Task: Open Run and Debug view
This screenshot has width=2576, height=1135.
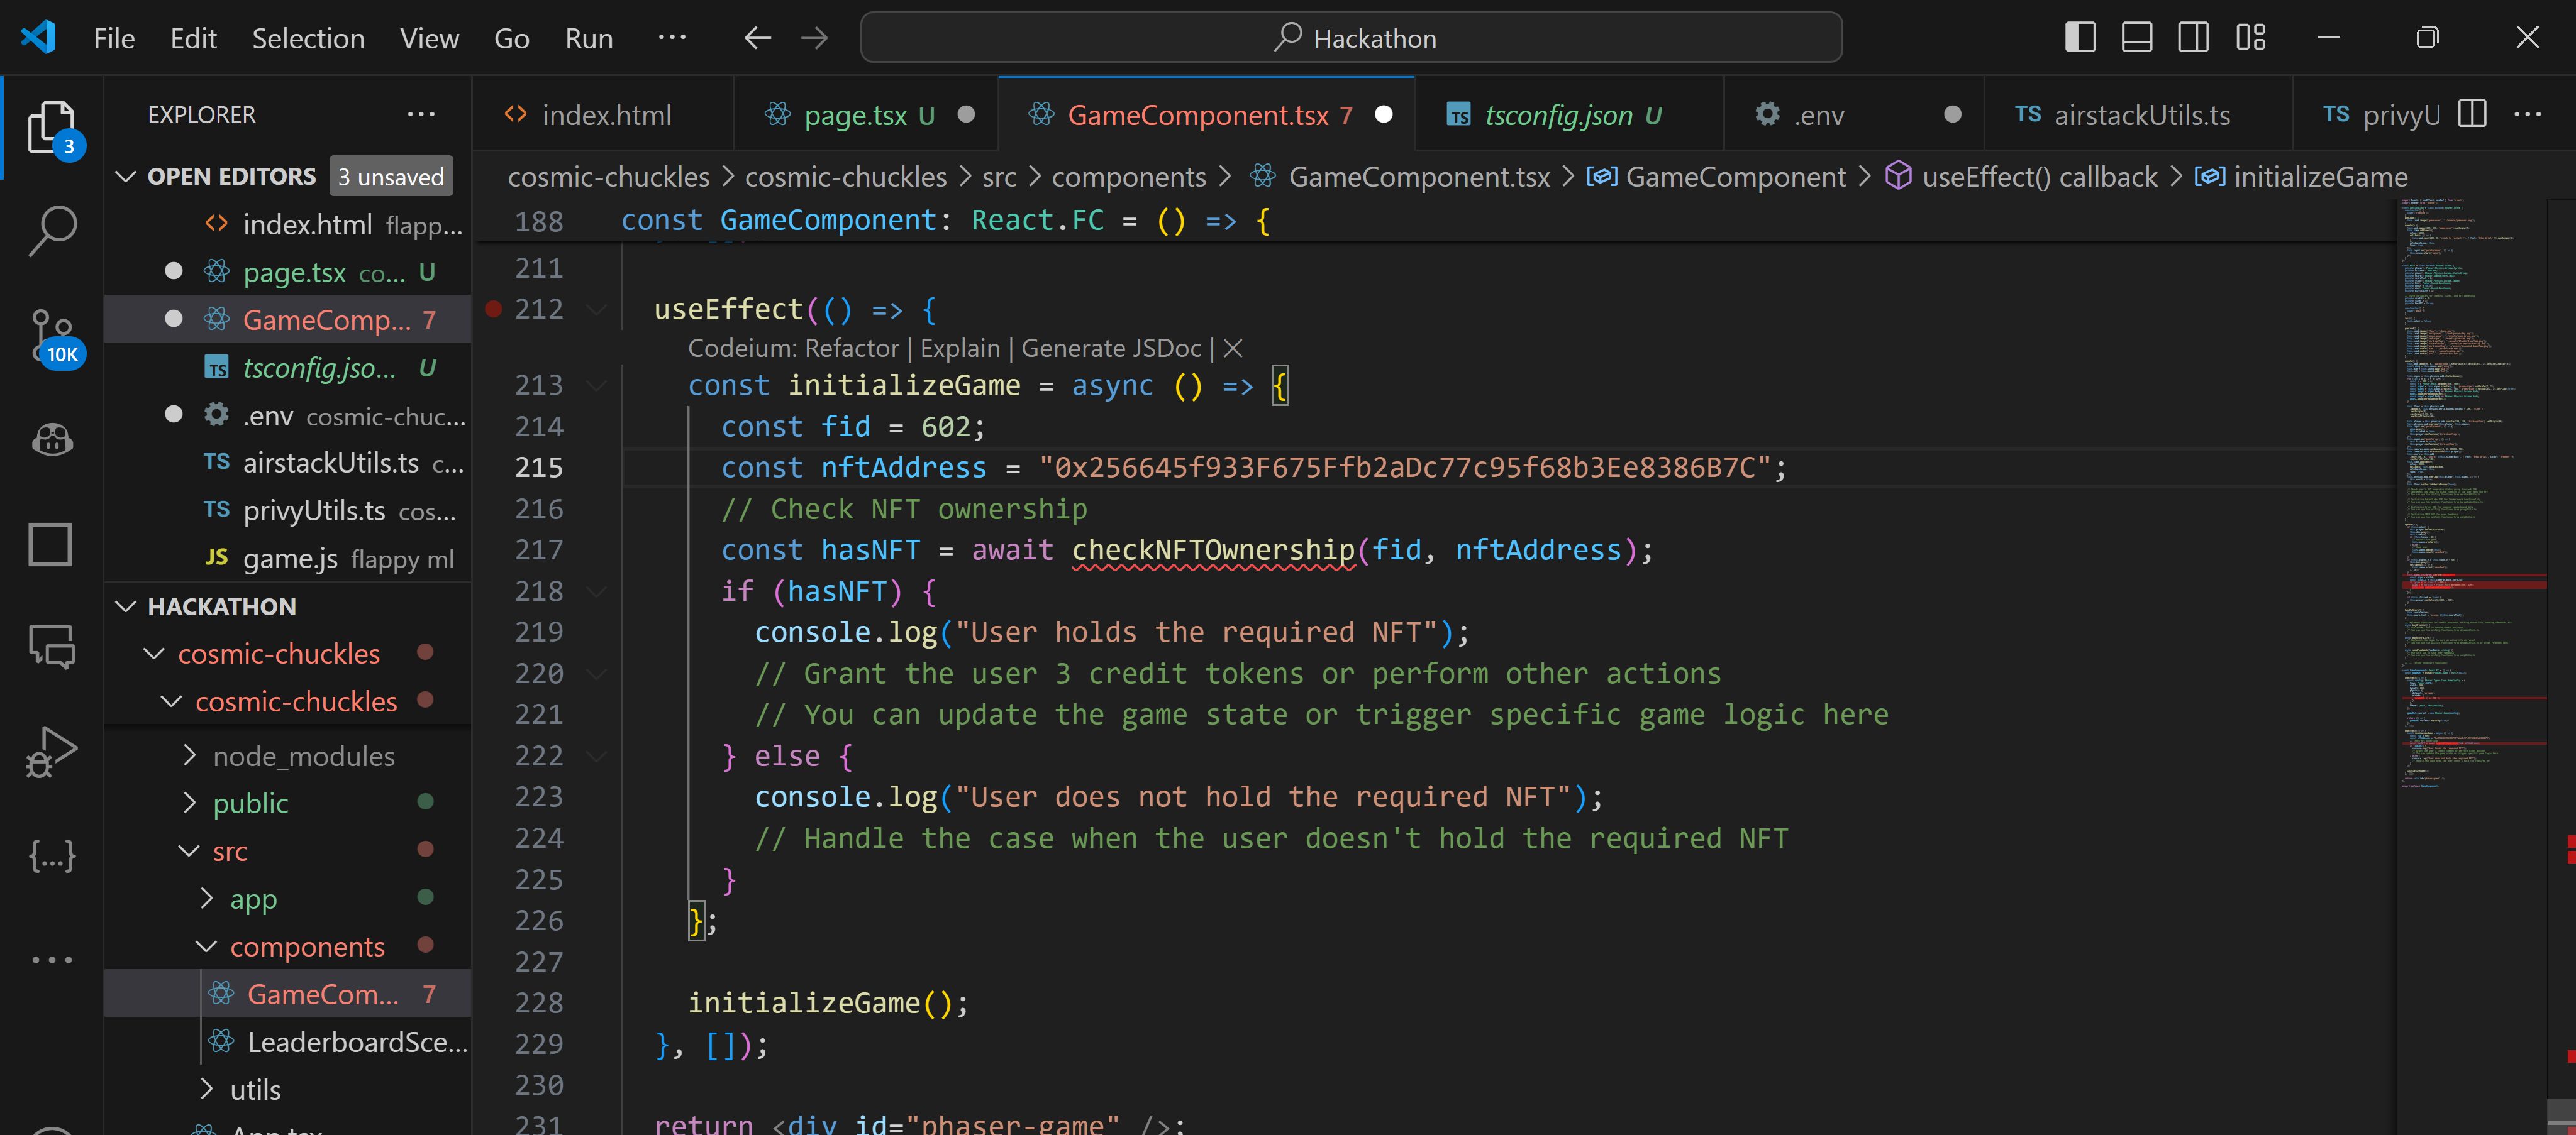Action: (52, 752)
